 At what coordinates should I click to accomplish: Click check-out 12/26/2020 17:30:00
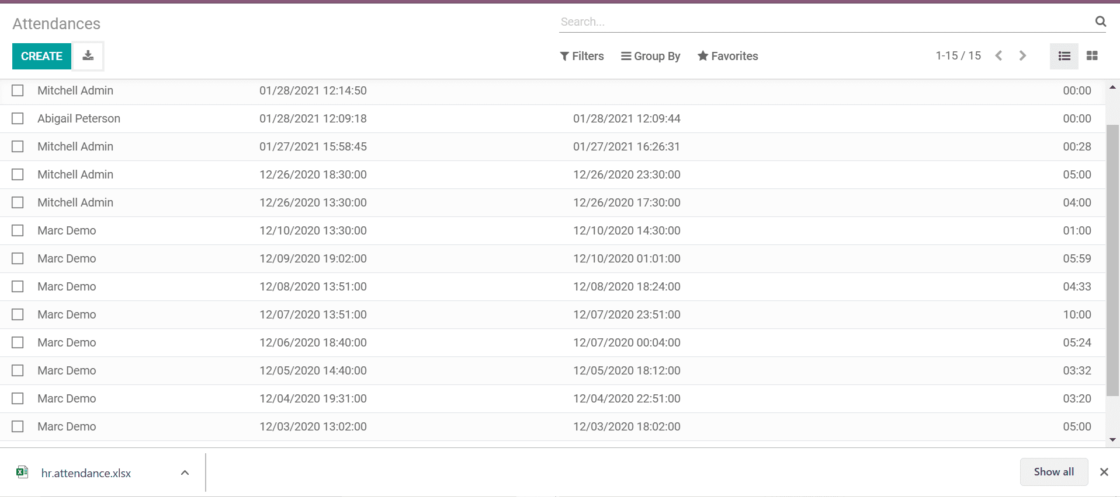tap(627, 202)
